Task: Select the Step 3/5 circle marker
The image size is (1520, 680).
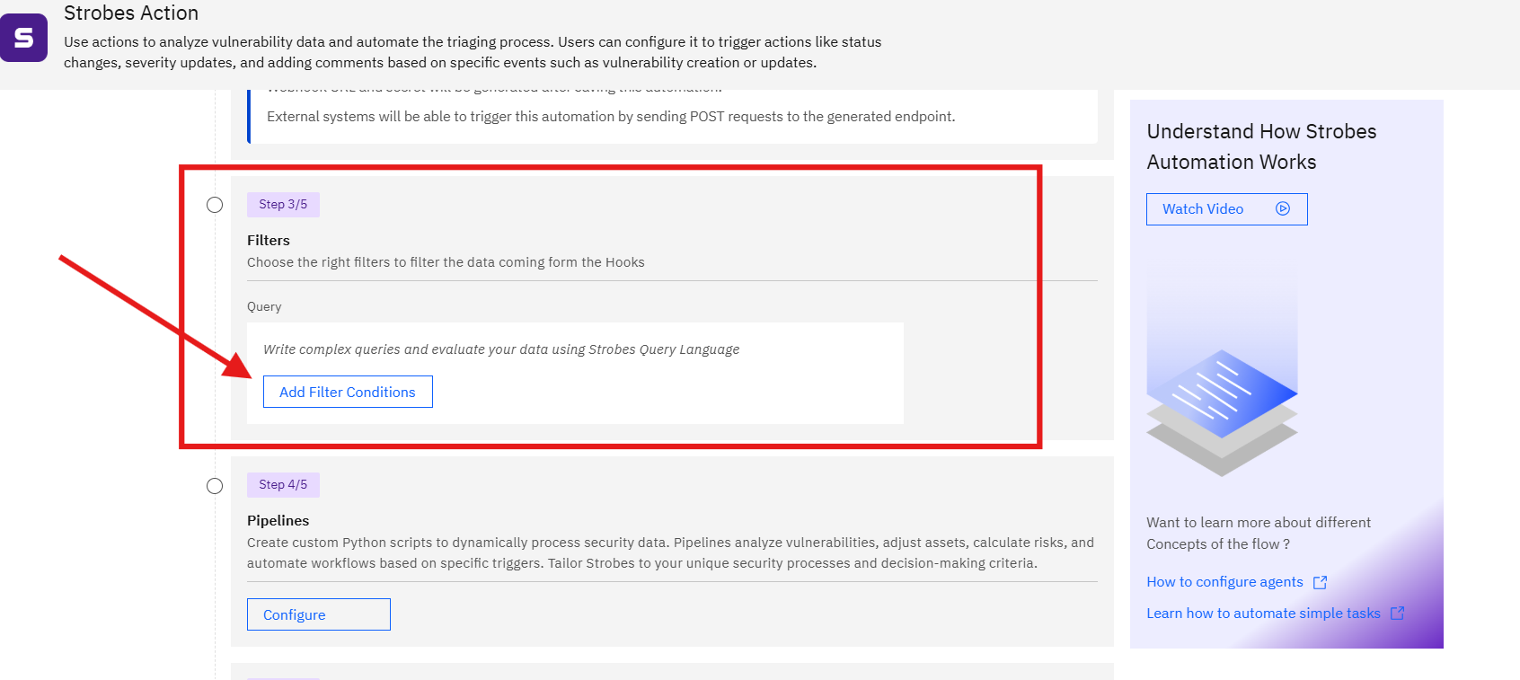Action: [x=215, y=205]
